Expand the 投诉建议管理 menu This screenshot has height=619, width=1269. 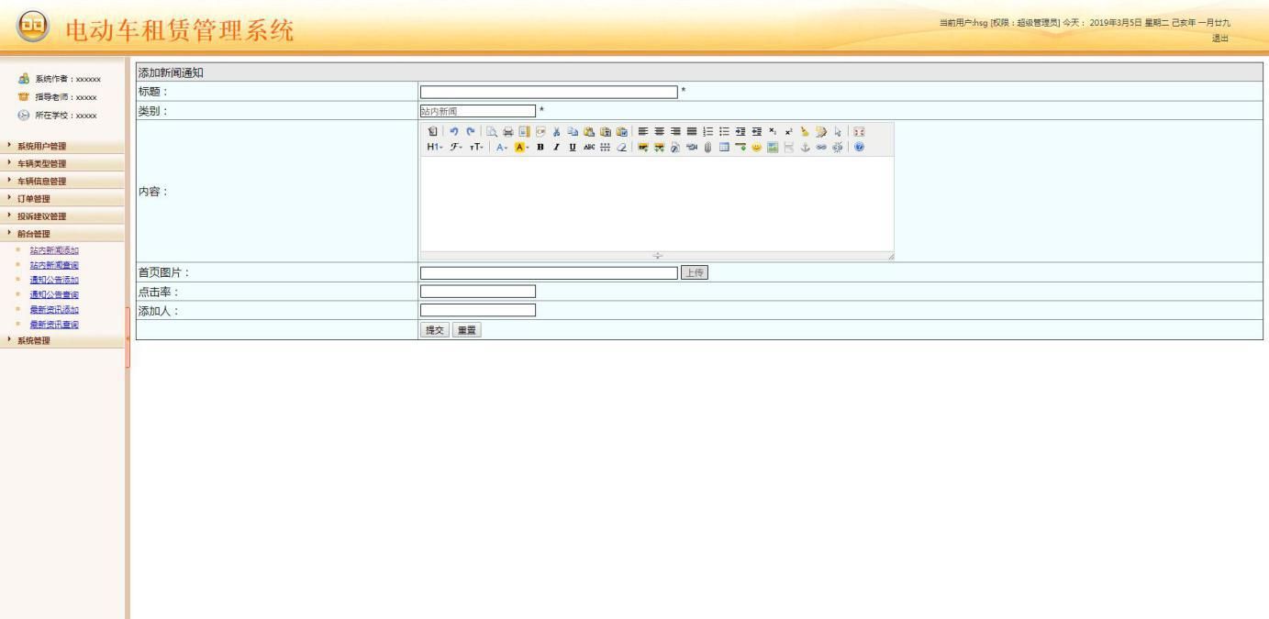tap(63, 216)
